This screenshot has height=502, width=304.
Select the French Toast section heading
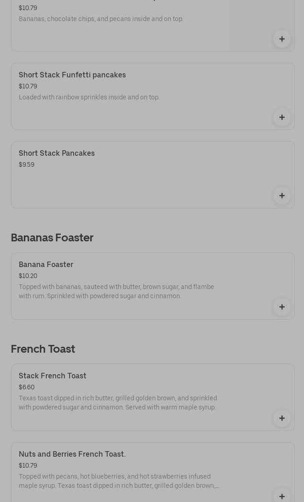click(x=43, y=349)
